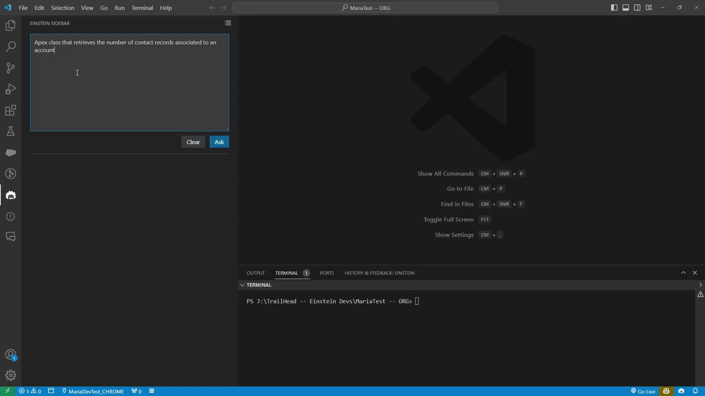705x396 pixels.
Task: Click the MariaTest -- ORG command center search
Action: [x=365, y=8]
